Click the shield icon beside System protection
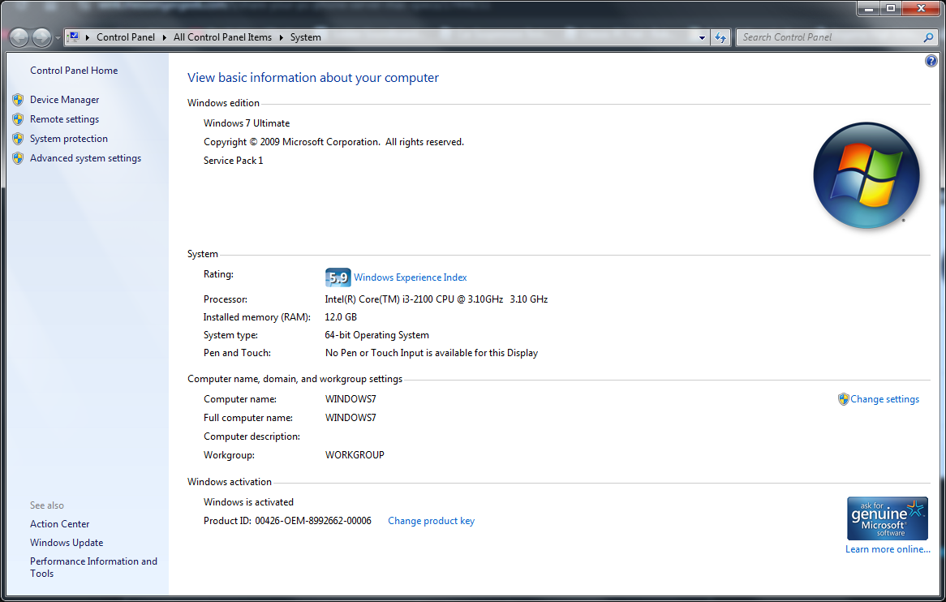 pyautogui.click(x=18, y=139)
